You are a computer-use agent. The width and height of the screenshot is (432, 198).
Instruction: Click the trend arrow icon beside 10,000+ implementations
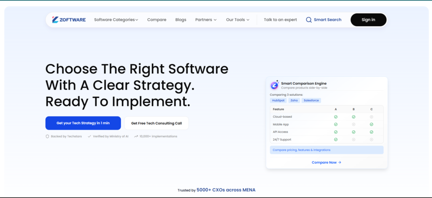[x=136, y=136]
